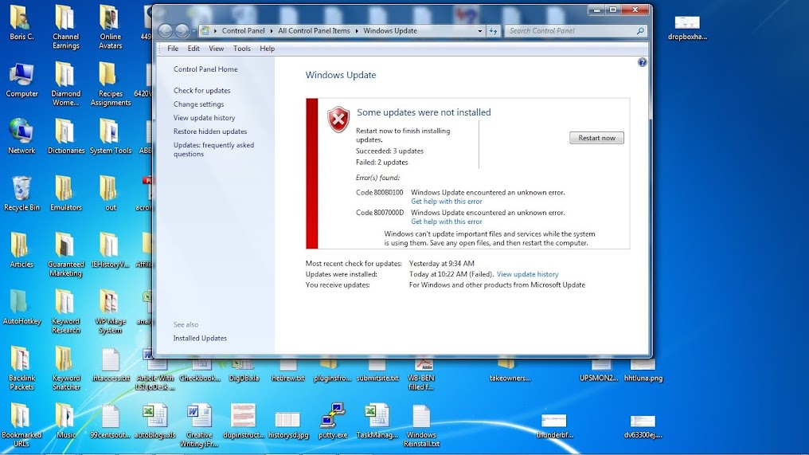
Task: Click the Back navigation arrow
Action: coord(165,31)
